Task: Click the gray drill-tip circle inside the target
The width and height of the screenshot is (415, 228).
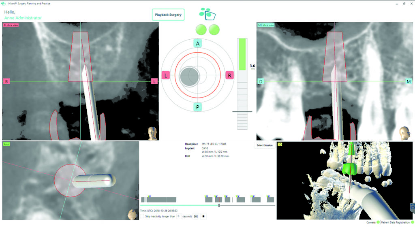Action: [189, 77]
